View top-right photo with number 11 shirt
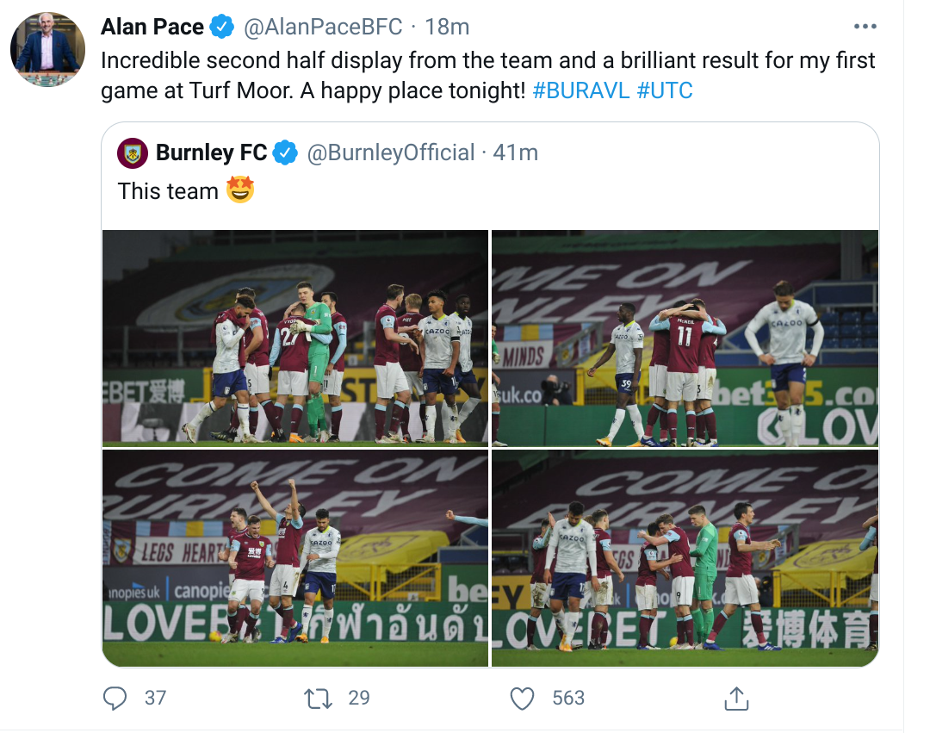Viewport: 930px width, 733px height. [685, 337]
